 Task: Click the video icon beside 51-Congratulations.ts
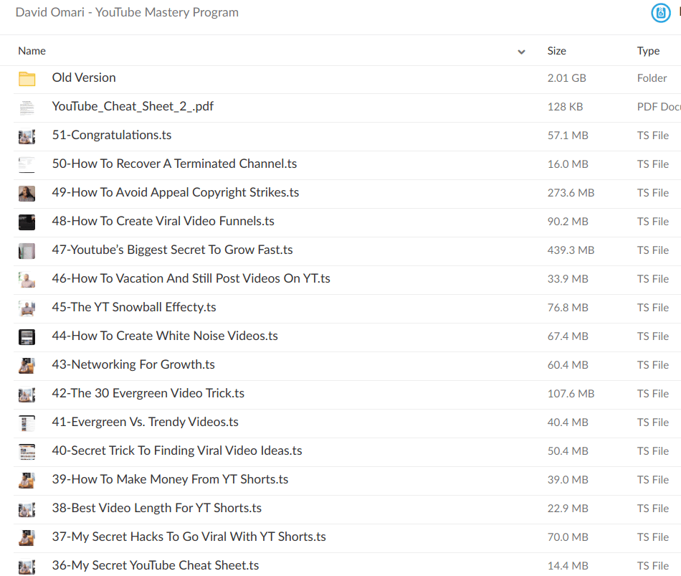coord(27,136)
